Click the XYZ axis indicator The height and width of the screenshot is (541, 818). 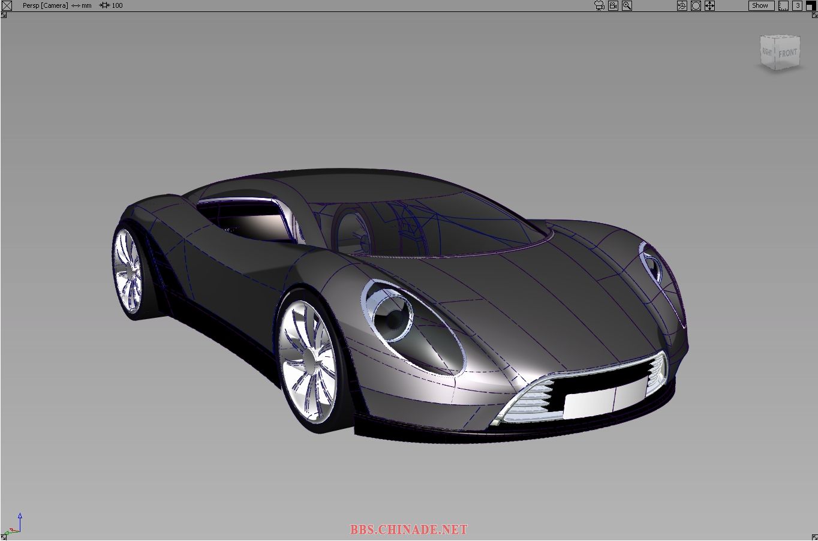tap(14, 524)
